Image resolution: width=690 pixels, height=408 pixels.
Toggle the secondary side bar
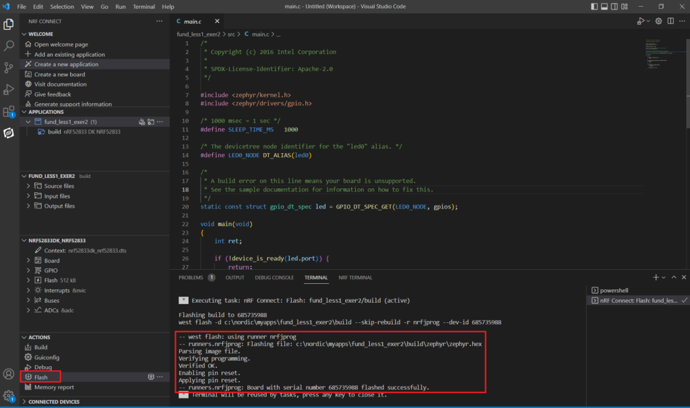coord(615,7)
